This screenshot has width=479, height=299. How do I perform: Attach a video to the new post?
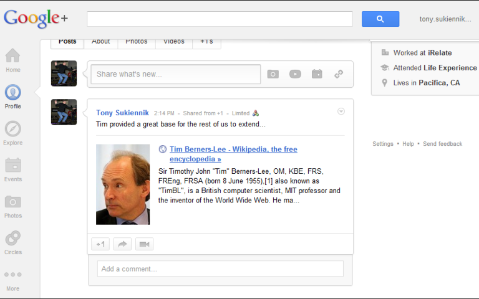pos(295,74)
